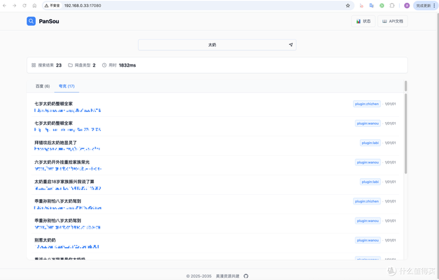Reload the page with the refresh icon
The width and height of the screenshot is (439, 280).
pos(25,5)
